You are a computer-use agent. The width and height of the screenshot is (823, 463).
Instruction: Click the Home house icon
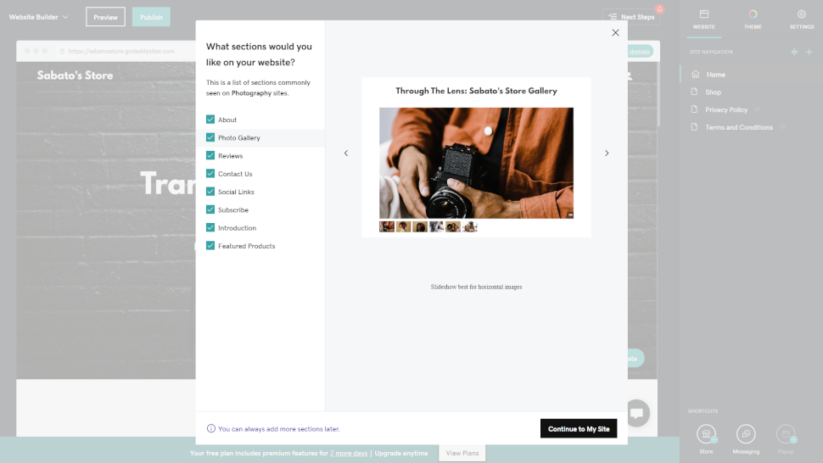tap(696, 74)
